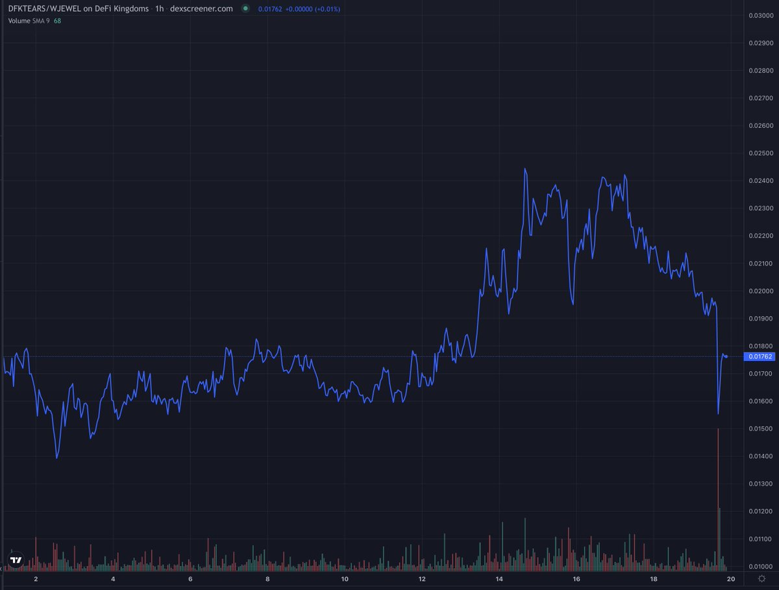The image size is (779, 590).
Task: Click the Volume SMA 9 indicator label
Action: click(x=29, y=21)
